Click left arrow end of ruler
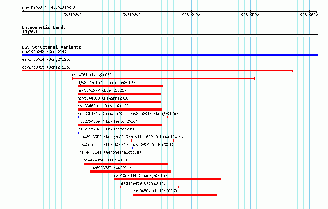328x209 pixels. pyautogui.click(x=23, y=11)
